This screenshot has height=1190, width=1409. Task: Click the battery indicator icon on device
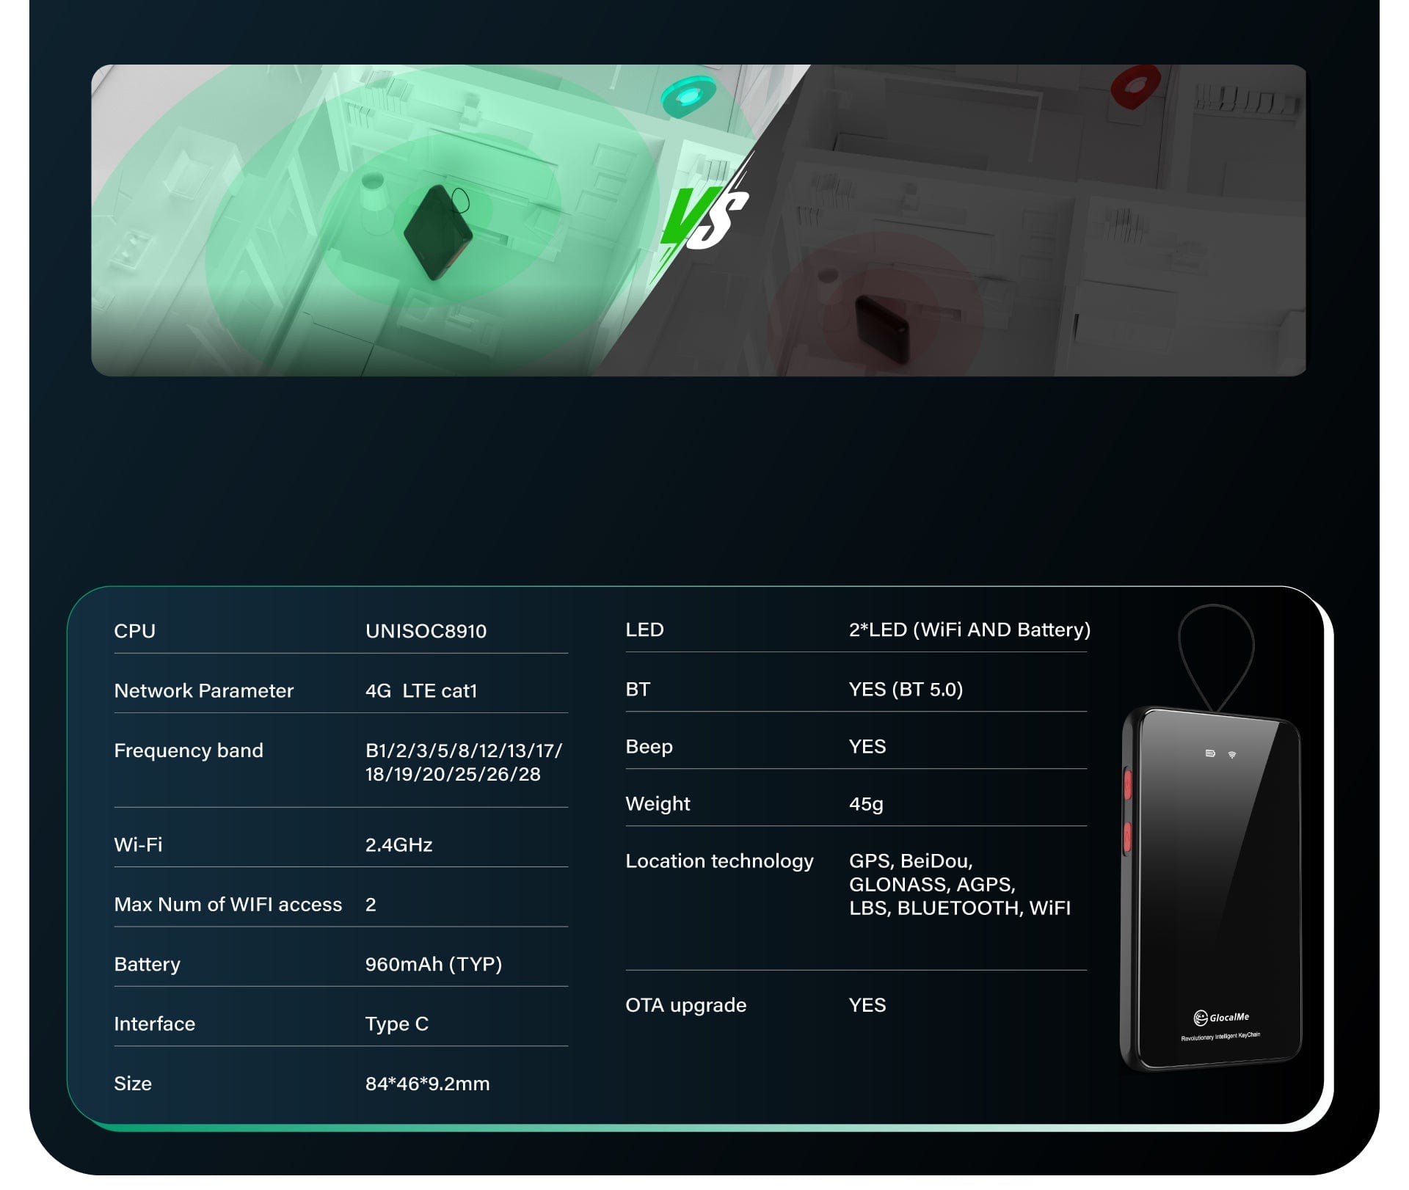click(x=1210, y=753)
